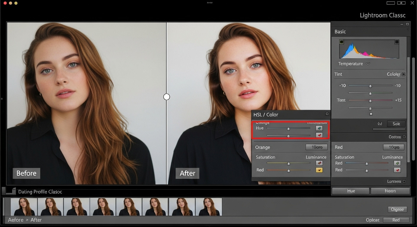Click the 10aro button next to Orange
The image size is (417, 227).
click(317, 147)
